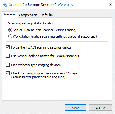Click the 'Administrator privileges are required' note text
115x114 pixels.
[x=38, y=77]
